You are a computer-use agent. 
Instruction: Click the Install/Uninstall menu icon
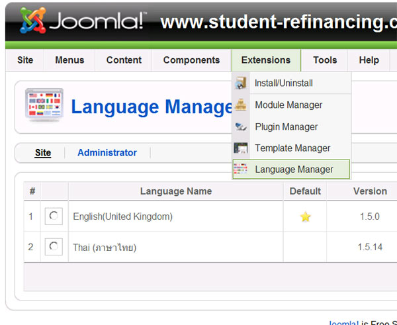tap(241, 83)
